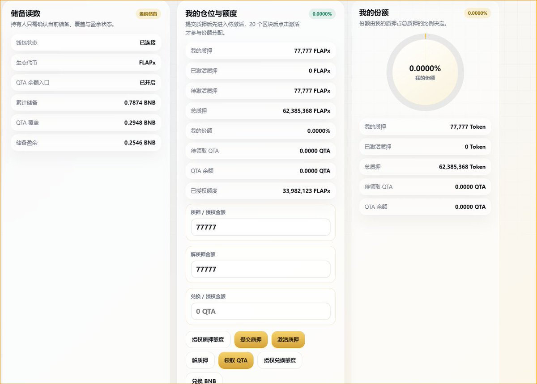Click the 我的份额 donut progress chart

pyautogui.click(x=425, y=72)
